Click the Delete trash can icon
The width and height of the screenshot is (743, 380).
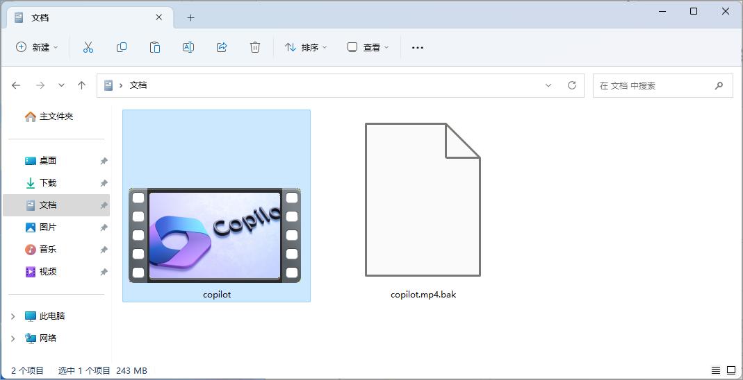tap(255, 47)
